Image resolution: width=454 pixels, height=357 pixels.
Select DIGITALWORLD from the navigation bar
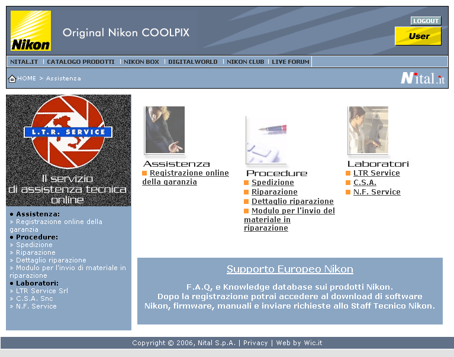[192, 62]
